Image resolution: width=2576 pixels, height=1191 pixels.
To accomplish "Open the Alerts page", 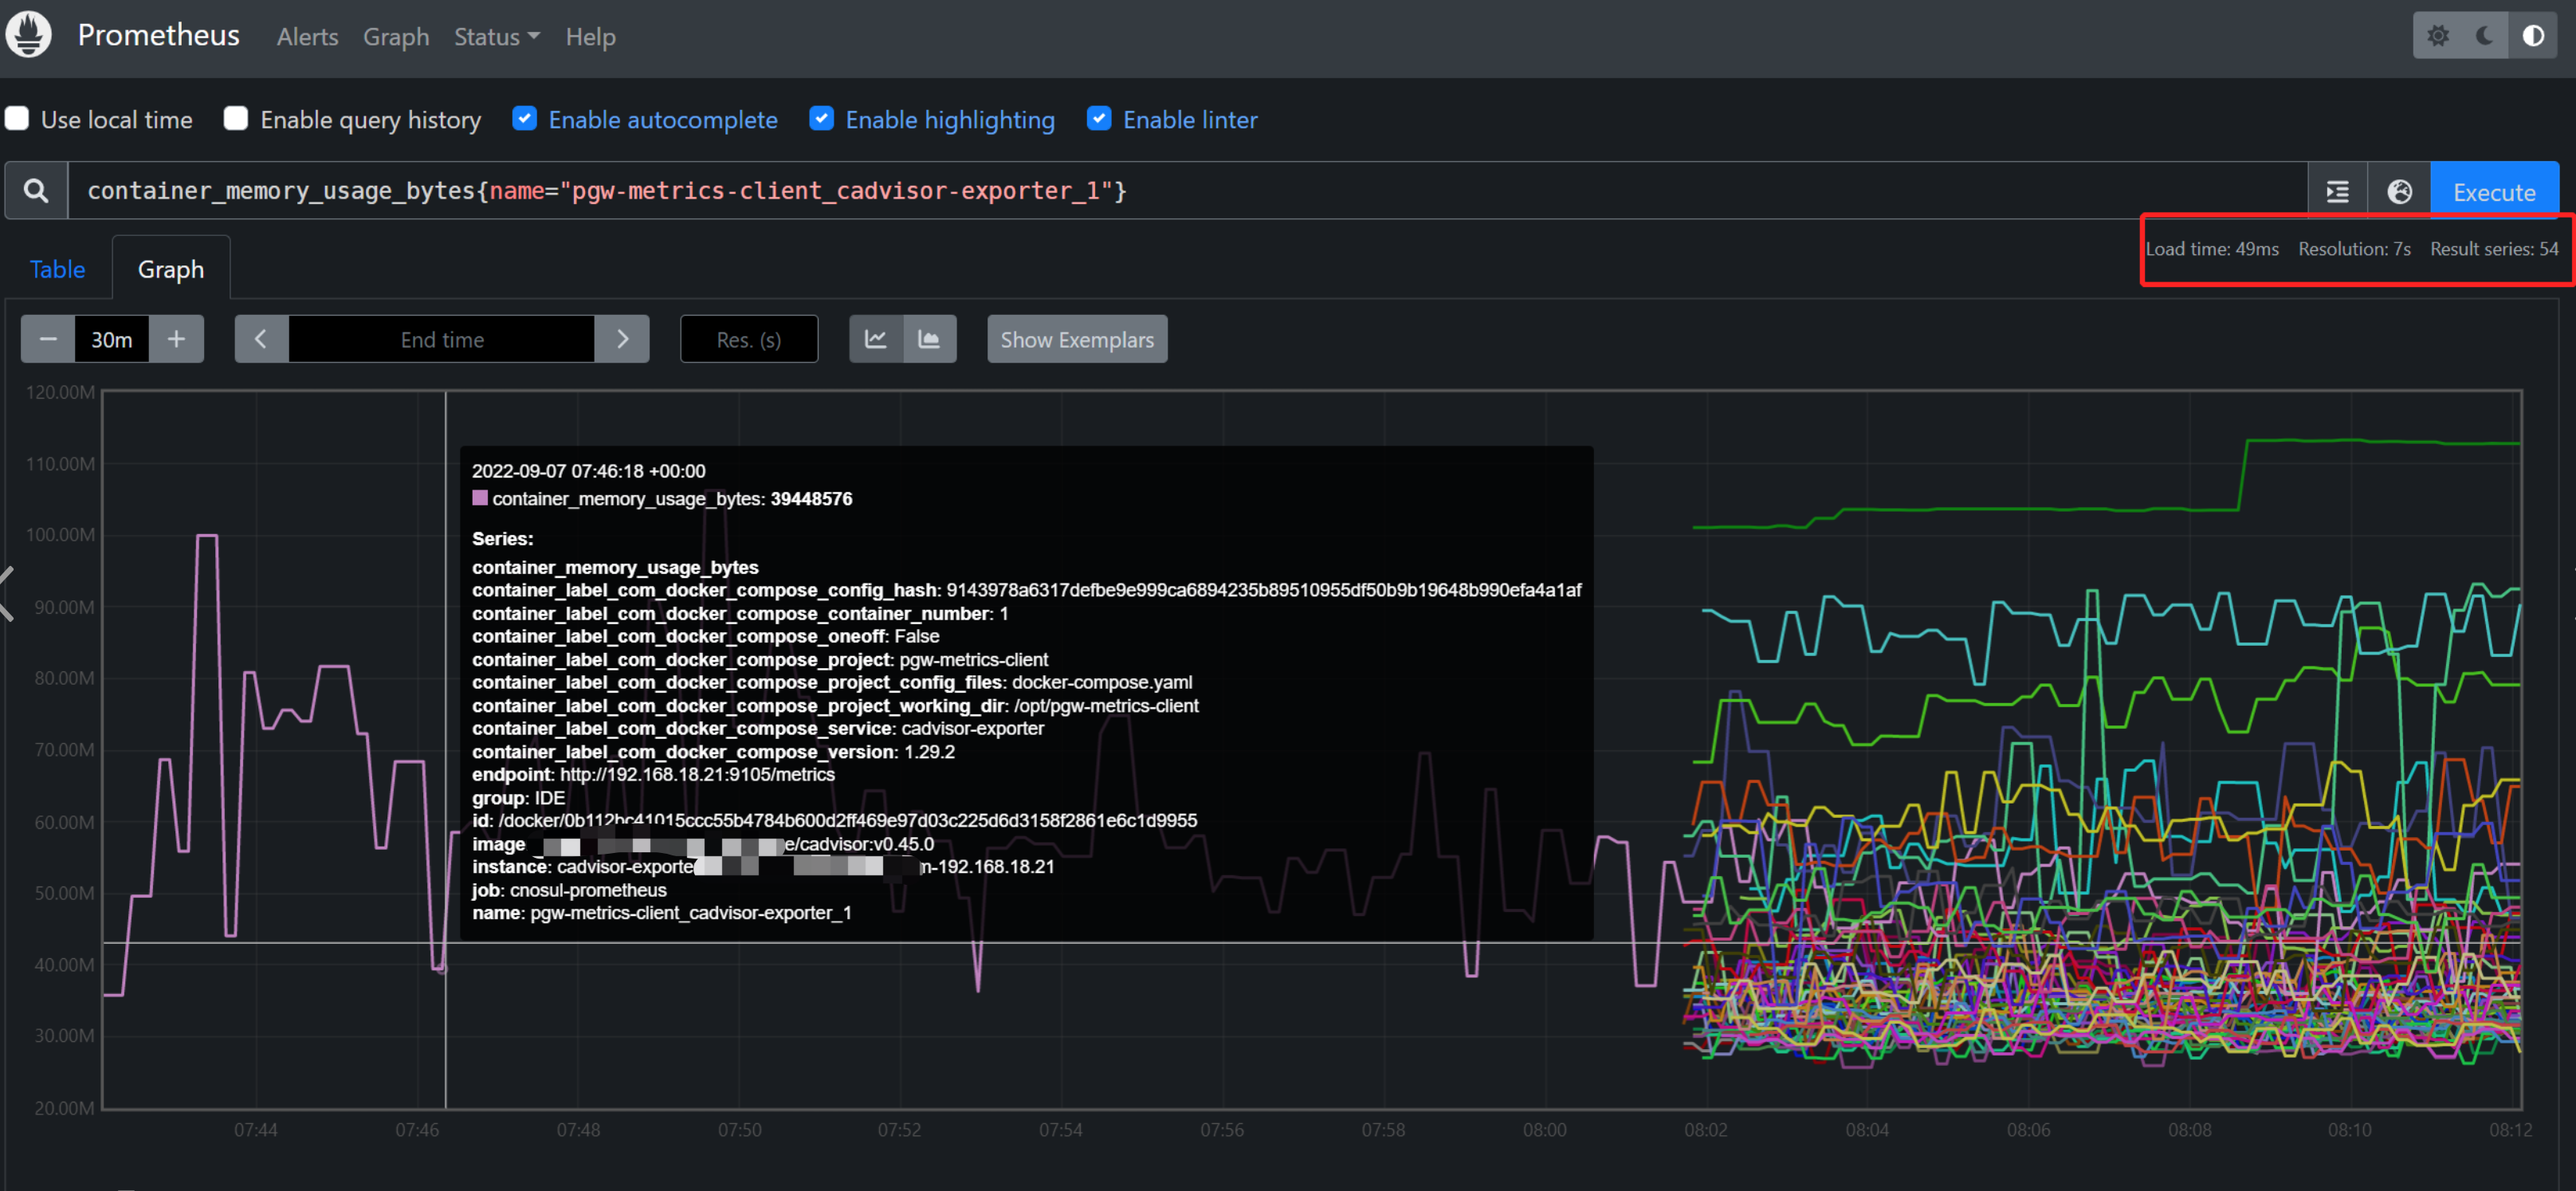I will click(307, 37).
